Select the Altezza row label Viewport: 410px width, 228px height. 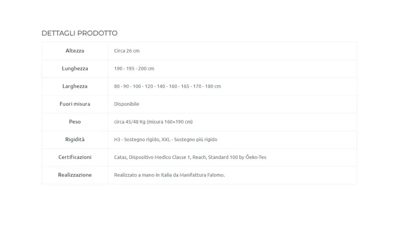pyautogui.click(x=75, y=51)
